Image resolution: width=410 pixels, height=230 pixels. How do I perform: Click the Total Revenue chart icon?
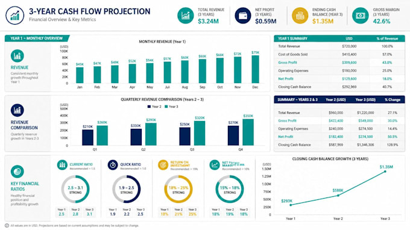(185, 16)
